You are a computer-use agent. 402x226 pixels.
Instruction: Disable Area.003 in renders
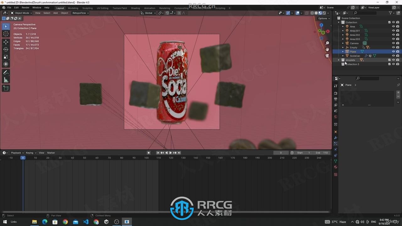[398, 39]
